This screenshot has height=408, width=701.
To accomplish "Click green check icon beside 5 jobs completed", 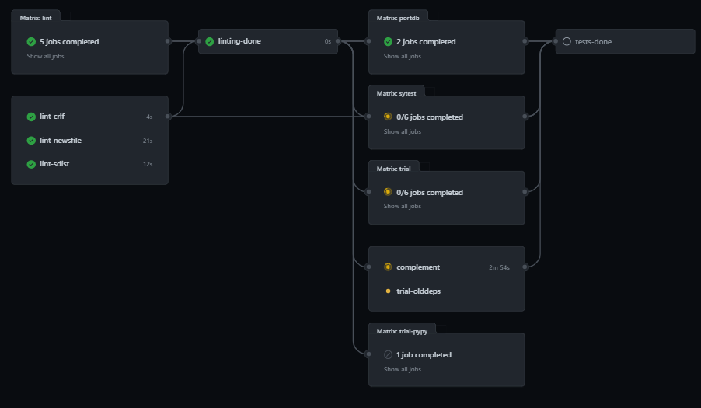I will tap(31, 41).
